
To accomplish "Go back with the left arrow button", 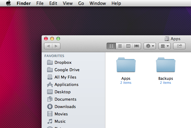I will [48, 46].
